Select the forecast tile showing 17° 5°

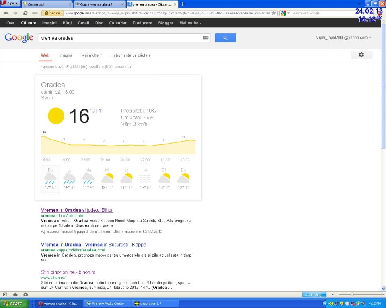pos(51,179)
